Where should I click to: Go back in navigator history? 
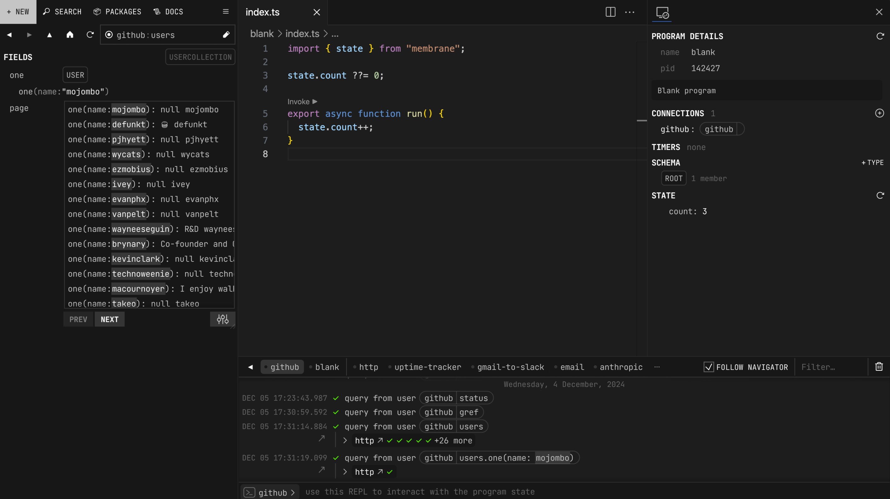[9, 35]
